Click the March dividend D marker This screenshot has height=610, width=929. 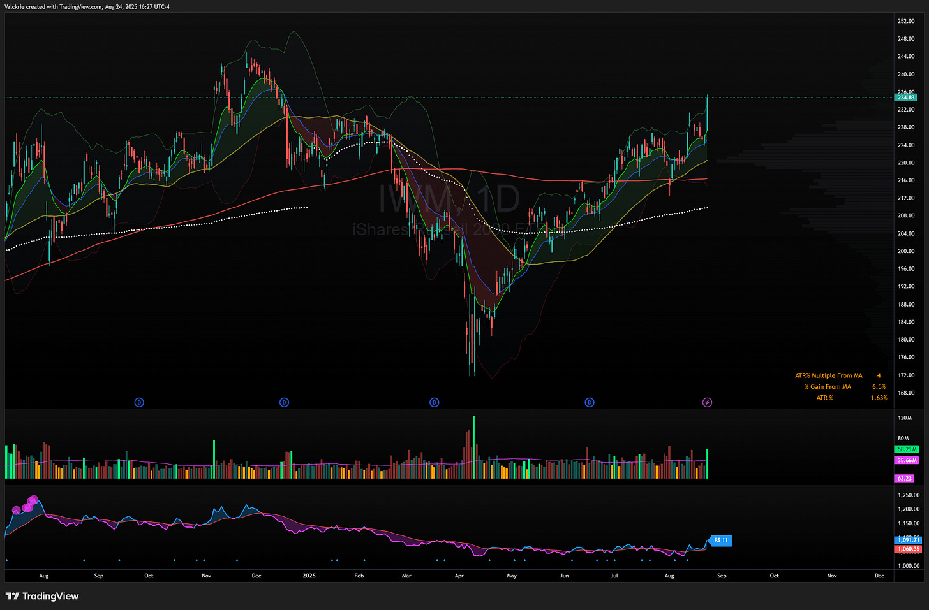[x=435, y=402]
